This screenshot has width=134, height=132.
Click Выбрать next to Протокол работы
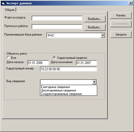tap(95, 27)
